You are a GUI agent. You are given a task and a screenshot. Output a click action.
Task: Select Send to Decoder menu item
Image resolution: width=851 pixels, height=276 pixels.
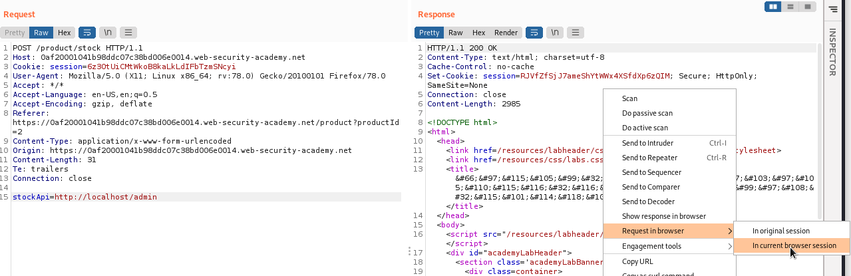coord(669,202)
